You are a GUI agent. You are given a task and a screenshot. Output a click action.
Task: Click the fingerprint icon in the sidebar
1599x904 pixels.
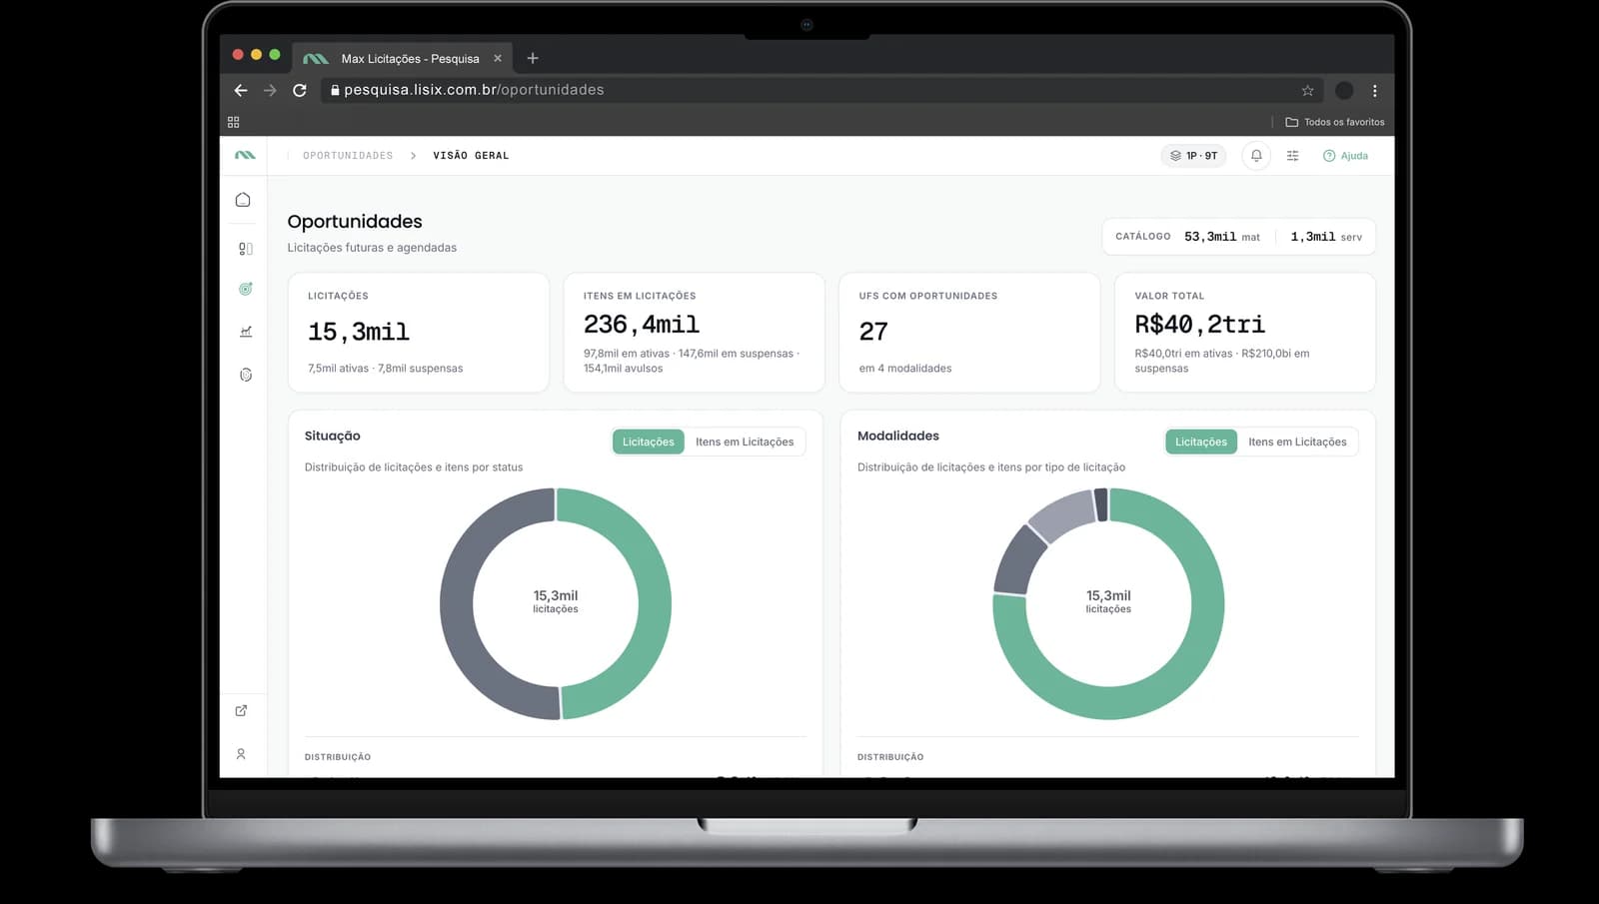pos(246,375)
